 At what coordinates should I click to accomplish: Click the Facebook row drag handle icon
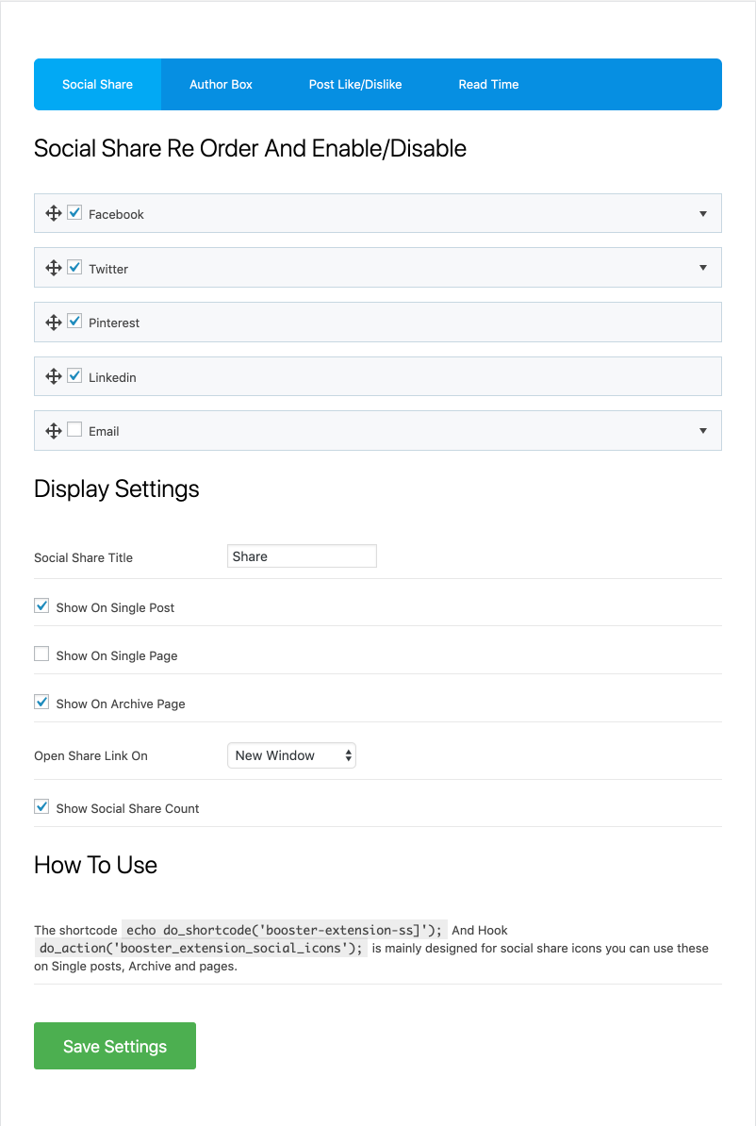[54, 214]
